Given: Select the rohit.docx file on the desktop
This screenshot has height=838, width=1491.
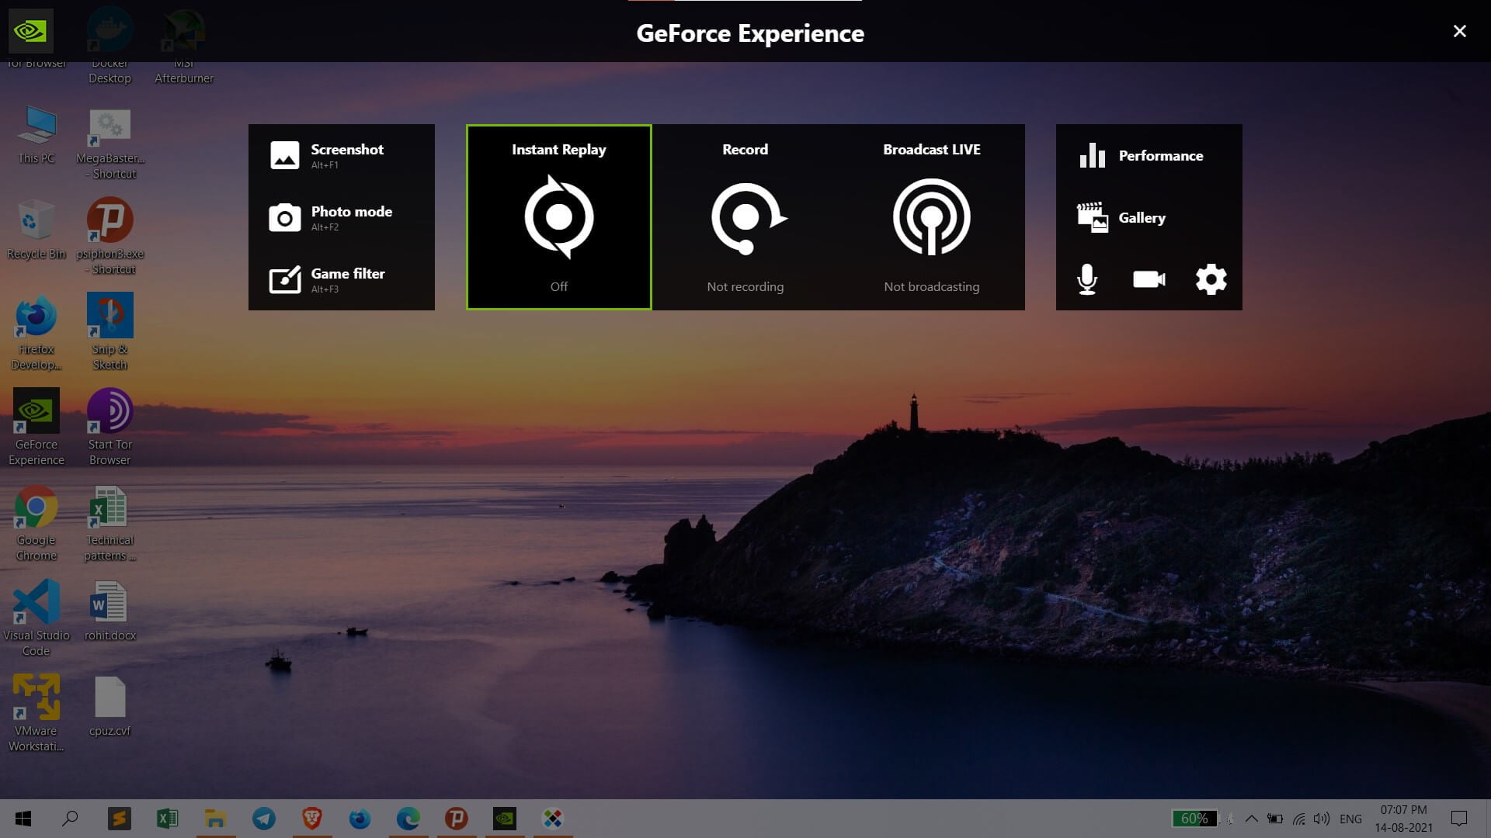Looking at the screenshot, I should tap(110, 611).
